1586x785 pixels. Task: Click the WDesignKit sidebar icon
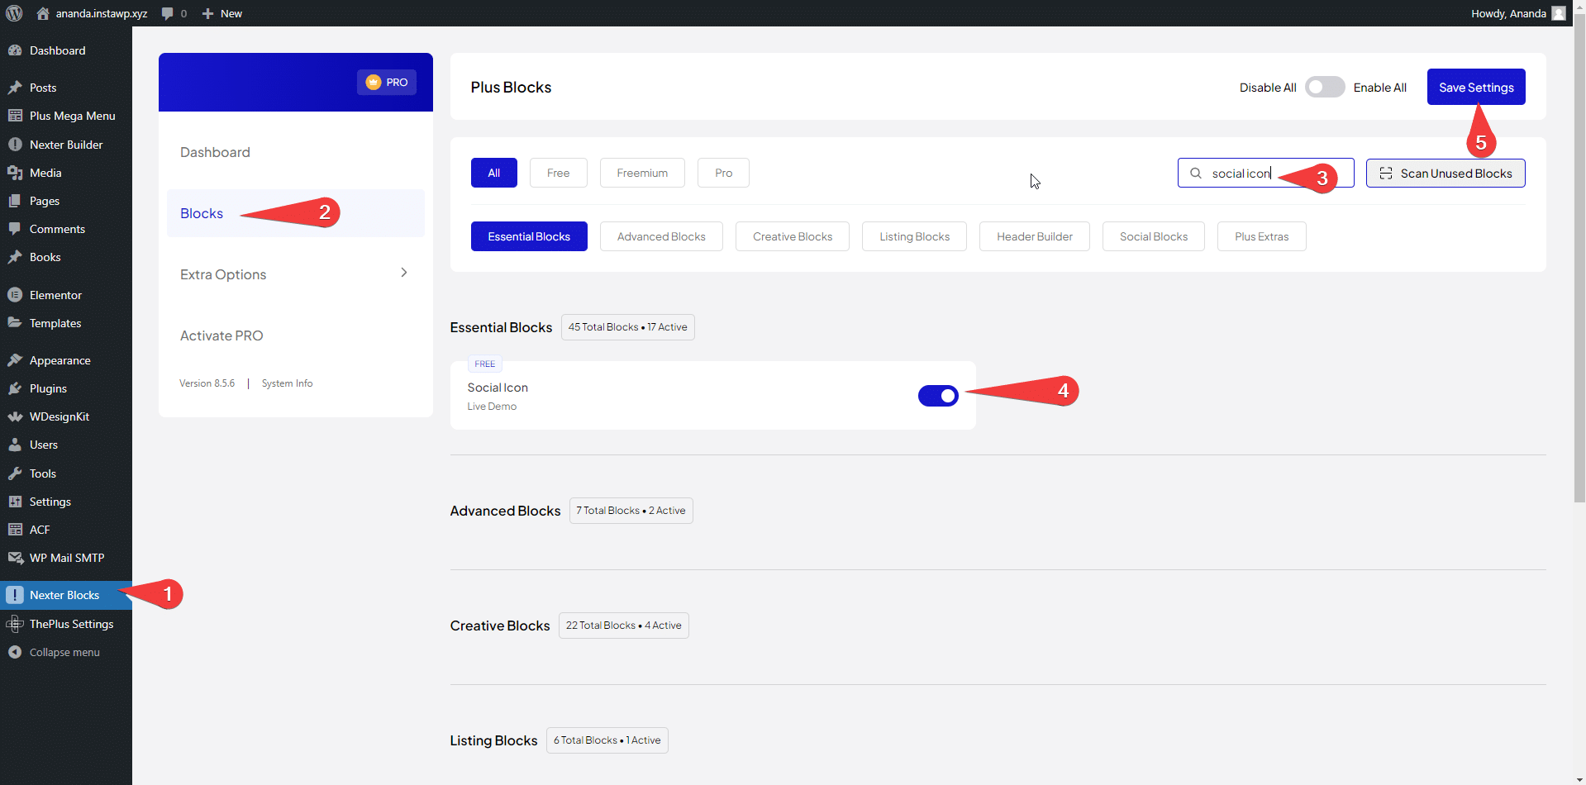16,416
